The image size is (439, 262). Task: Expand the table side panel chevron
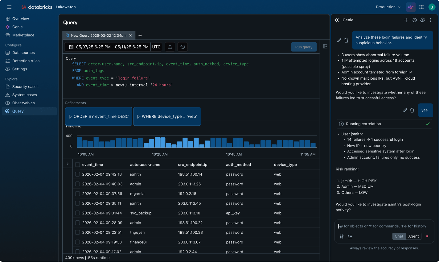[67, 164]
